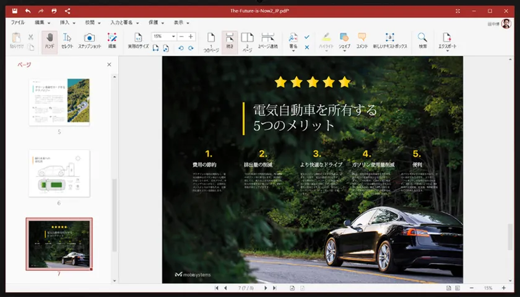This screenshot has height=297, width=520.
Task: Open the File (ファイル) menu
Action: (18, 22)
